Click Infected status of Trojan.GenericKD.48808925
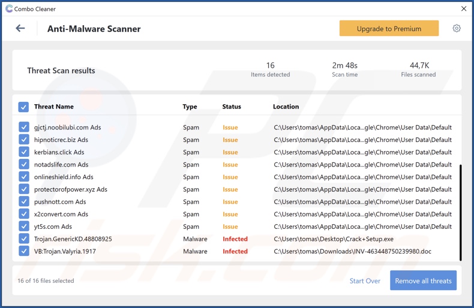Viewport: 474px width, 308px height. (235, 239)
